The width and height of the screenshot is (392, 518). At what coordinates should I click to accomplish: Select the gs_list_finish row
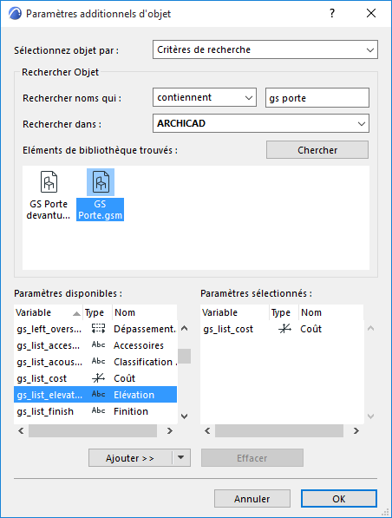pyautogui.click(x=95, y=411)
